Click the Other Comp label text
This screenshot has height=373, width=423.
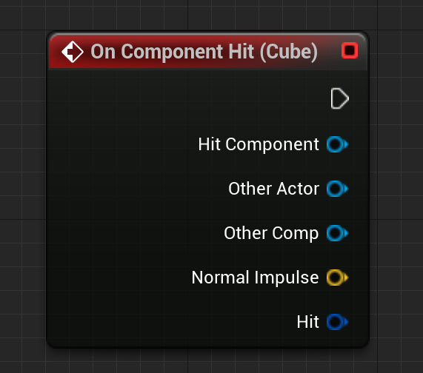click(271, 233)
